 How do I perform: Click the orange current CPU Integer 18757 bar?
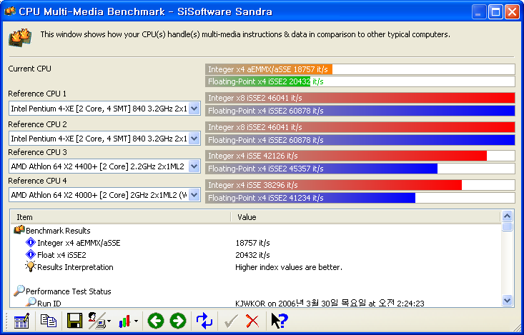coord(269,69)
